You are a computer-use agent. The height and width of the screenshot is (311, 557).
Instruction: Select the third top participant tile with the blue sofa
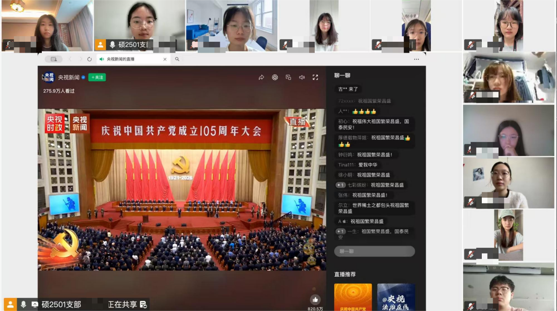click(x=232, y=25)
